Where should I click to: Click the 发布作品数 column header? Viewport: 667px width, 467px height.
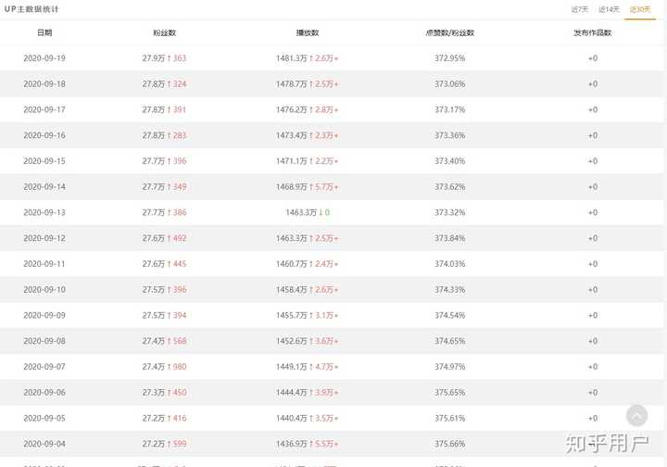pos(592,32)
